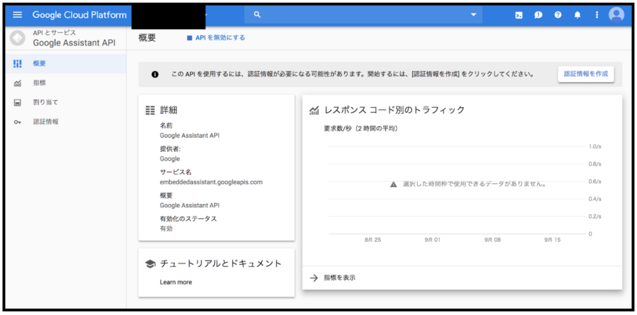Open the hamburger navigation menu
Image resolution: width=637 pixels, height=315 pixels.
pos(18,15)
